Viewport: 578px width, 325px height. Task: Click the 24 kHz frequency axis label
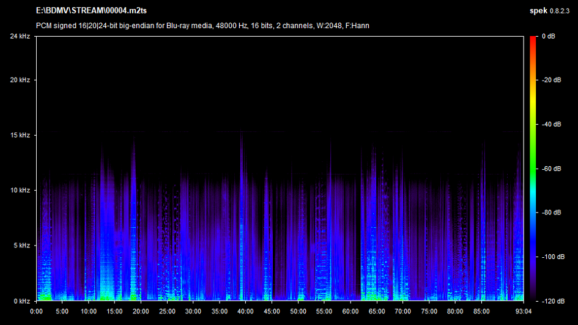20,37
